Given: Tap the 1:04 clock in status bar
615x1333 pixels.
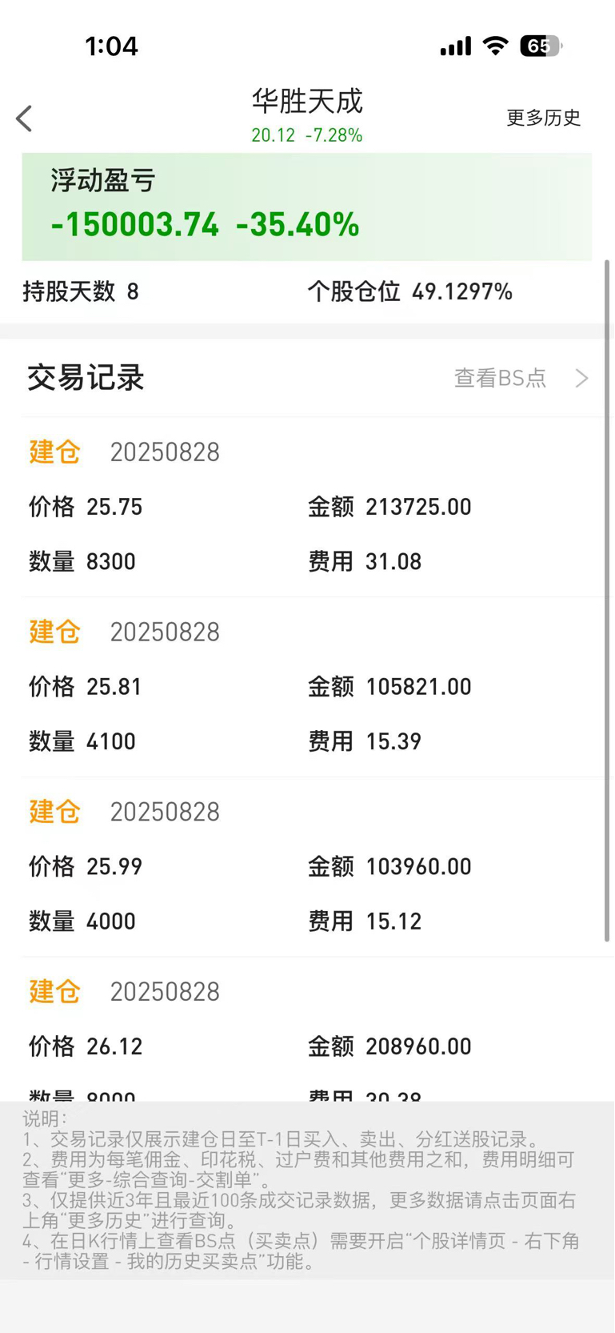Looking at the screenshot, I should coord(112,46).
